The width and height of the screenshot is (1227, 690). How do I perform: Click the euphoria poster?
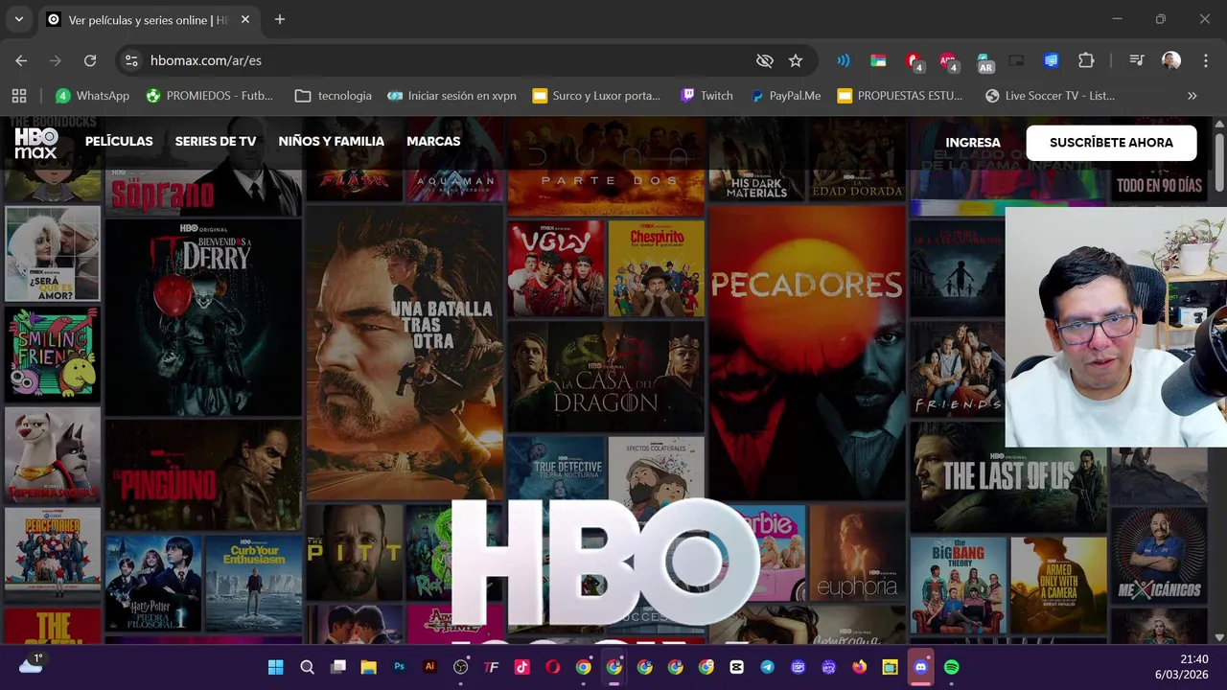point(857,552)
